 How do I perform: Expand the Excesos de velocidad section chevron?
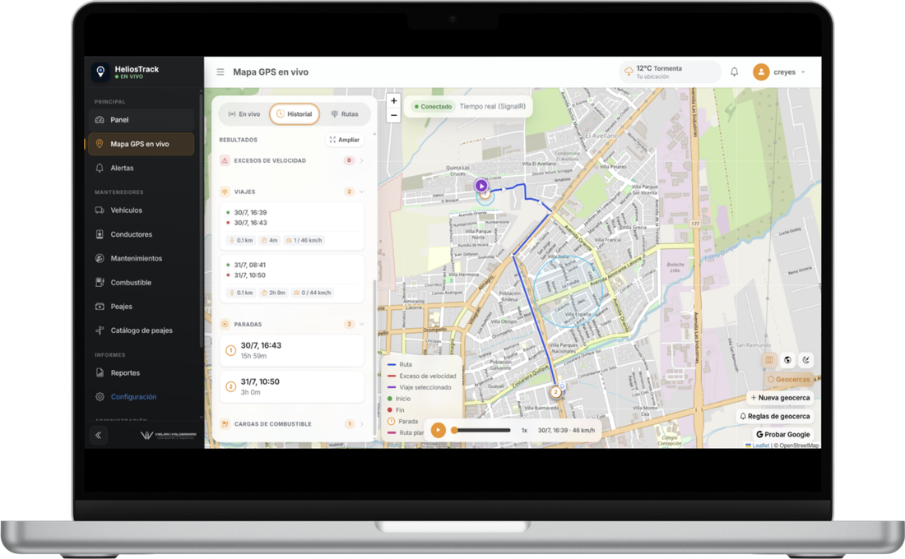[x=362, y=160]
